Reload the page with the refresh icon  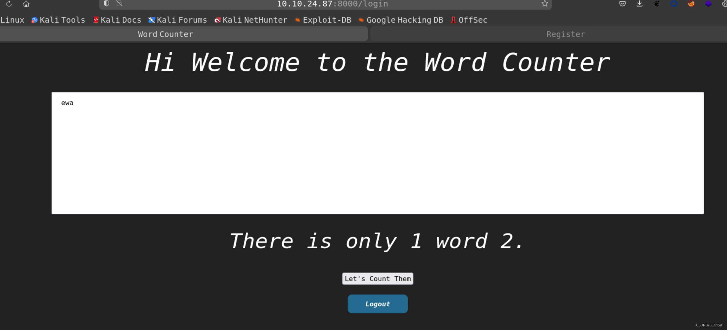(x=9, y=4)
